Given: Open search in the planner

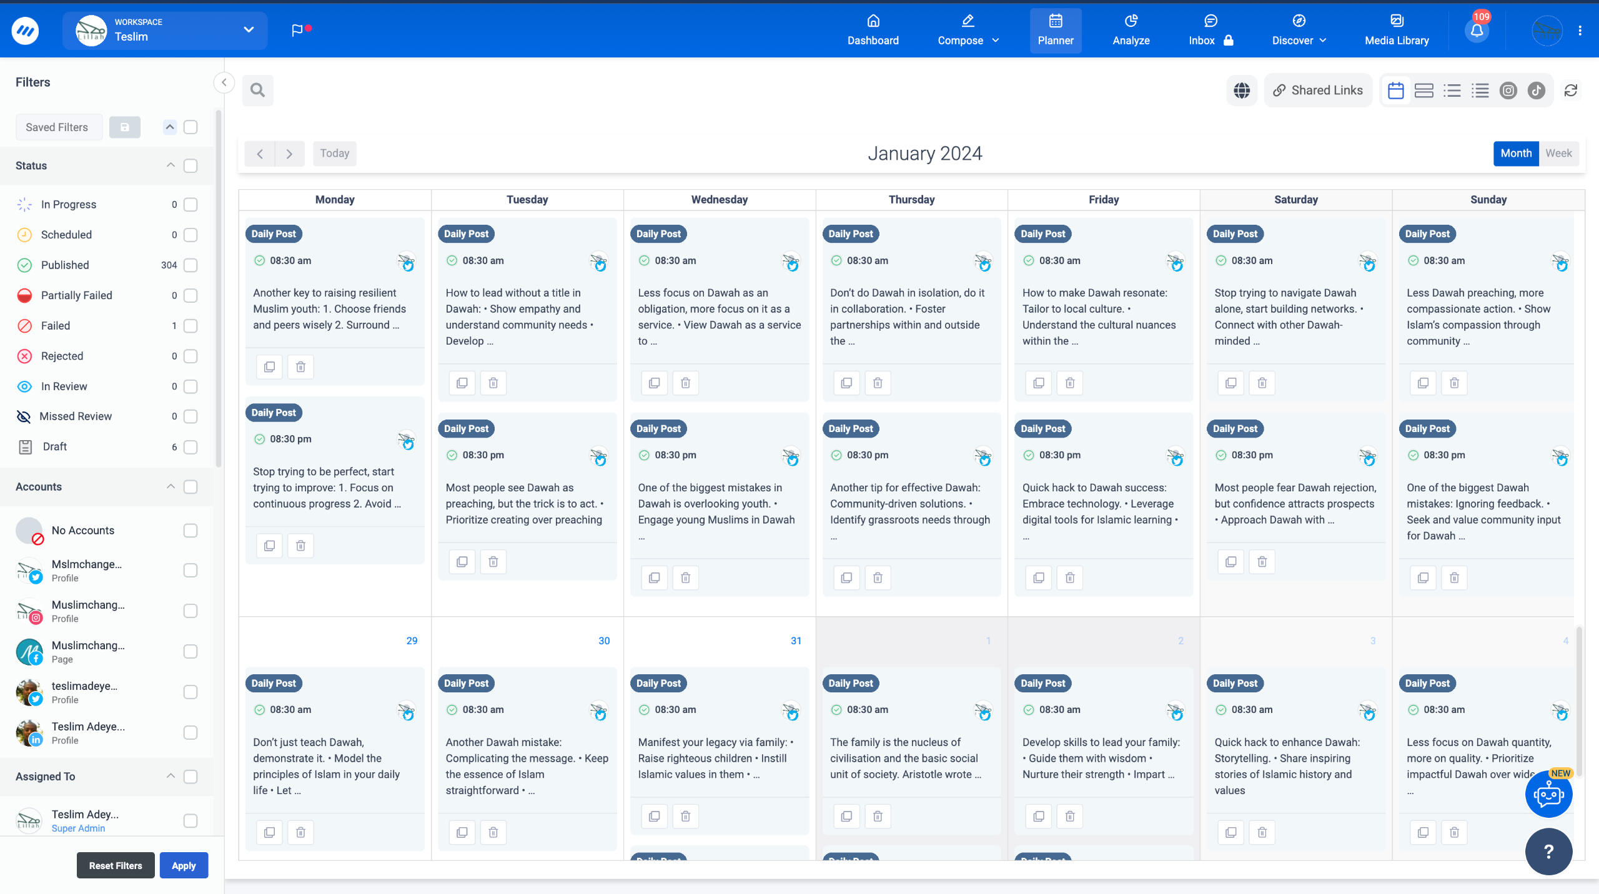Looking at the screenshot, I should pyautogui.click(x=257, y=91).
